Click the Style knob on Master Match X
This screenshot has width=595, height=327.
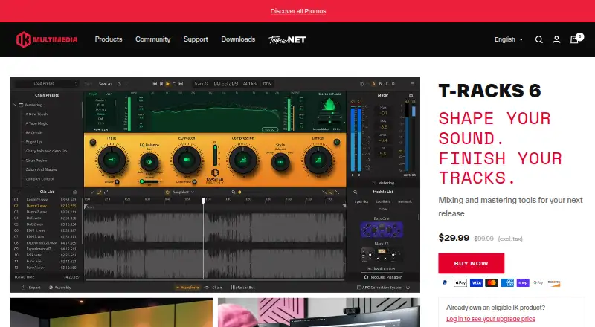[x=280, y=162]
